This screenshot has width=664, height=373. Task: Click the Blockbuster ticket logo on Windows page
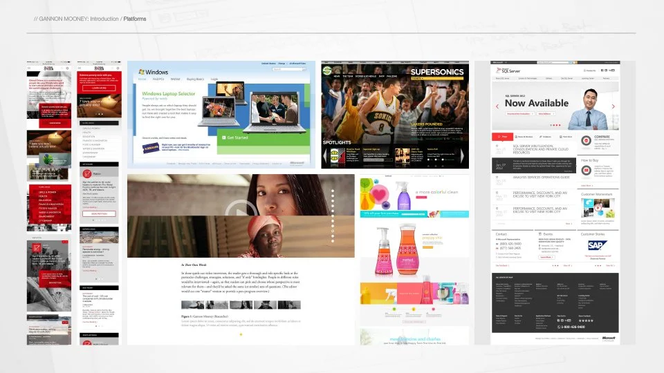tap(150, 148)
